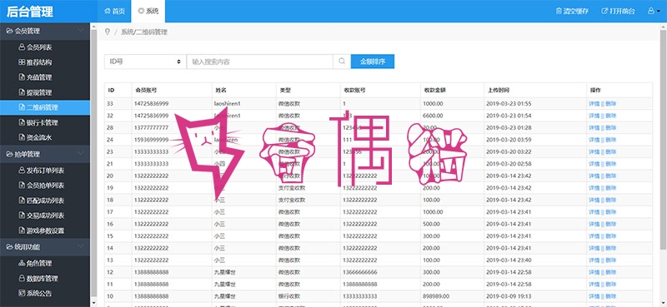Viewport: 667px width, 307px height.
Task: Collapse the 抢单管理 sidebar group
Action: pos(45,154)
